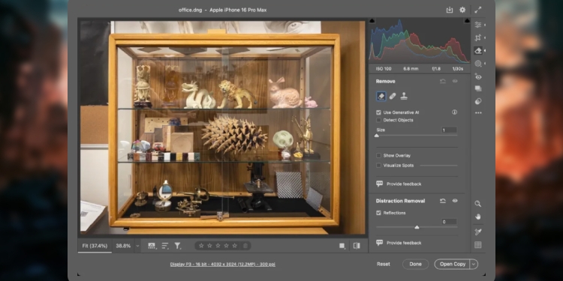Click the Reflections slider handle
563x281 pixels.
(x=417, y=227)
